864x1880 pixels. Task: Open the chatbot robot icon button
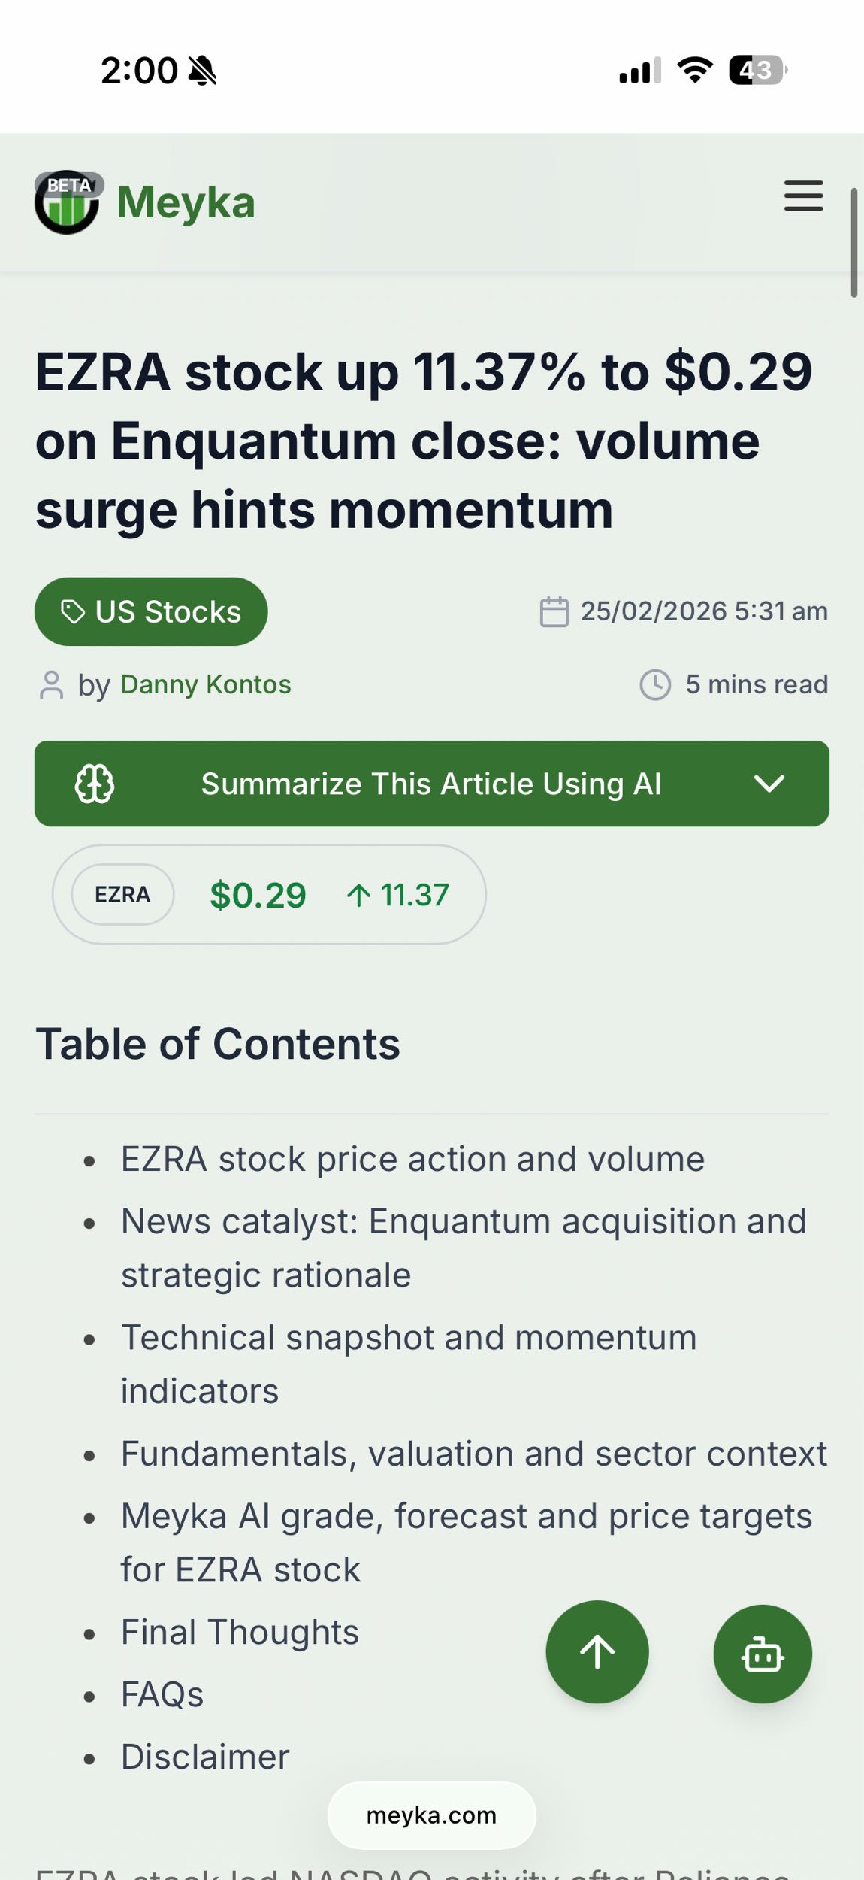[763, 1654]
